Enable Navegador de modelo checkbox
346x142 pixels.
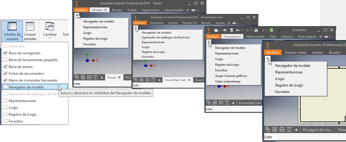5,87
